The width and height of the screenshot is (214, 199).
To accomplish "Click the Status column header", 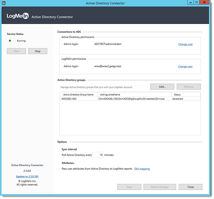I will click(x=186, y=95).
